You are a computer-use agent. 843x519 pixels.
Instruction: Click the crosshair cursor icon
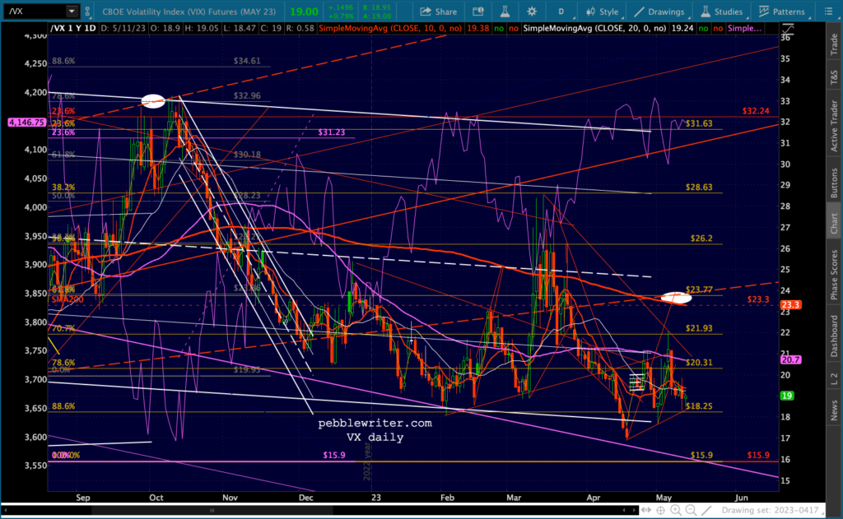[x=661, y=510]
